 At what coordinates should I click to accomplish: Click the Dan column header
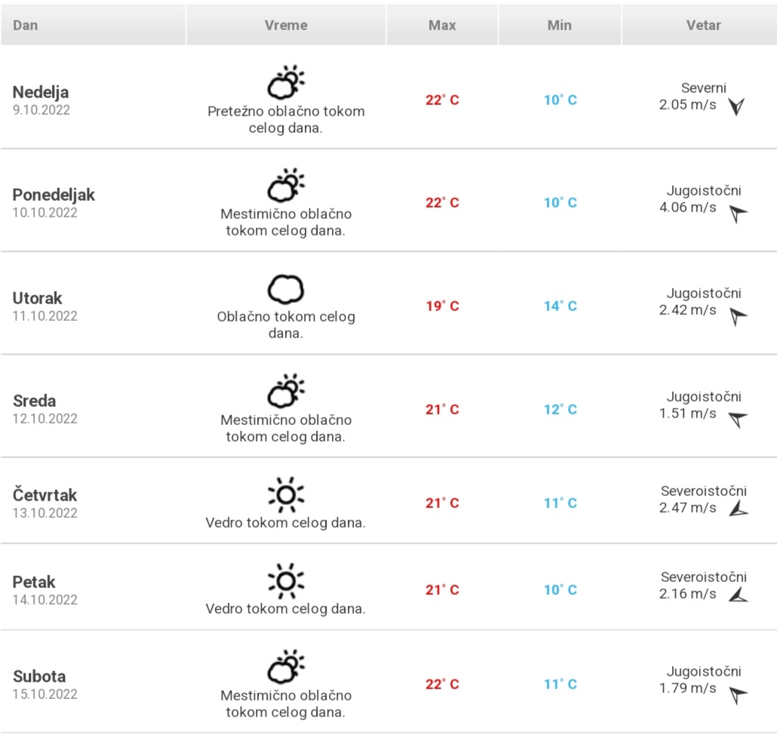(x=26, y=25)
